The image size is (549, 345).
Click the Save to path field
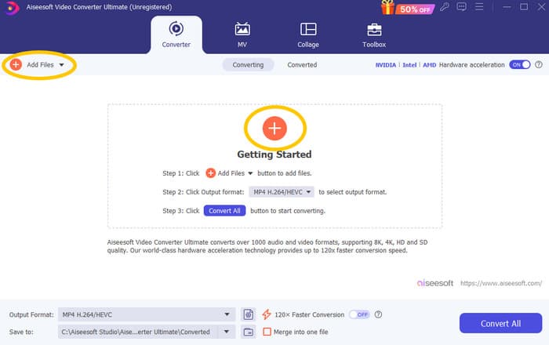coord(140,332)
